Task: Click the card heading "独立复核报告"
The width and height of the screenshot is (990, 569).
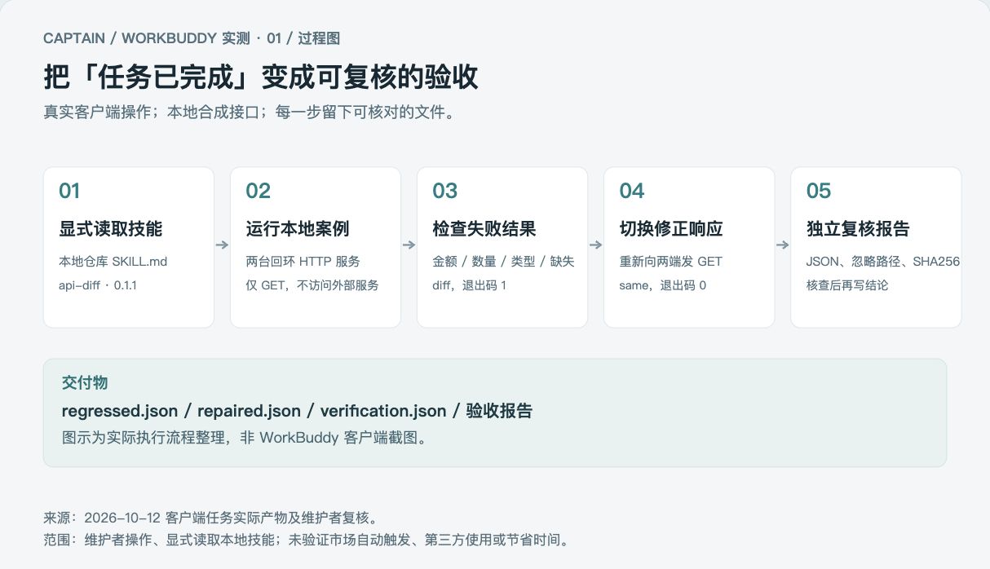Action: point(857,229)
